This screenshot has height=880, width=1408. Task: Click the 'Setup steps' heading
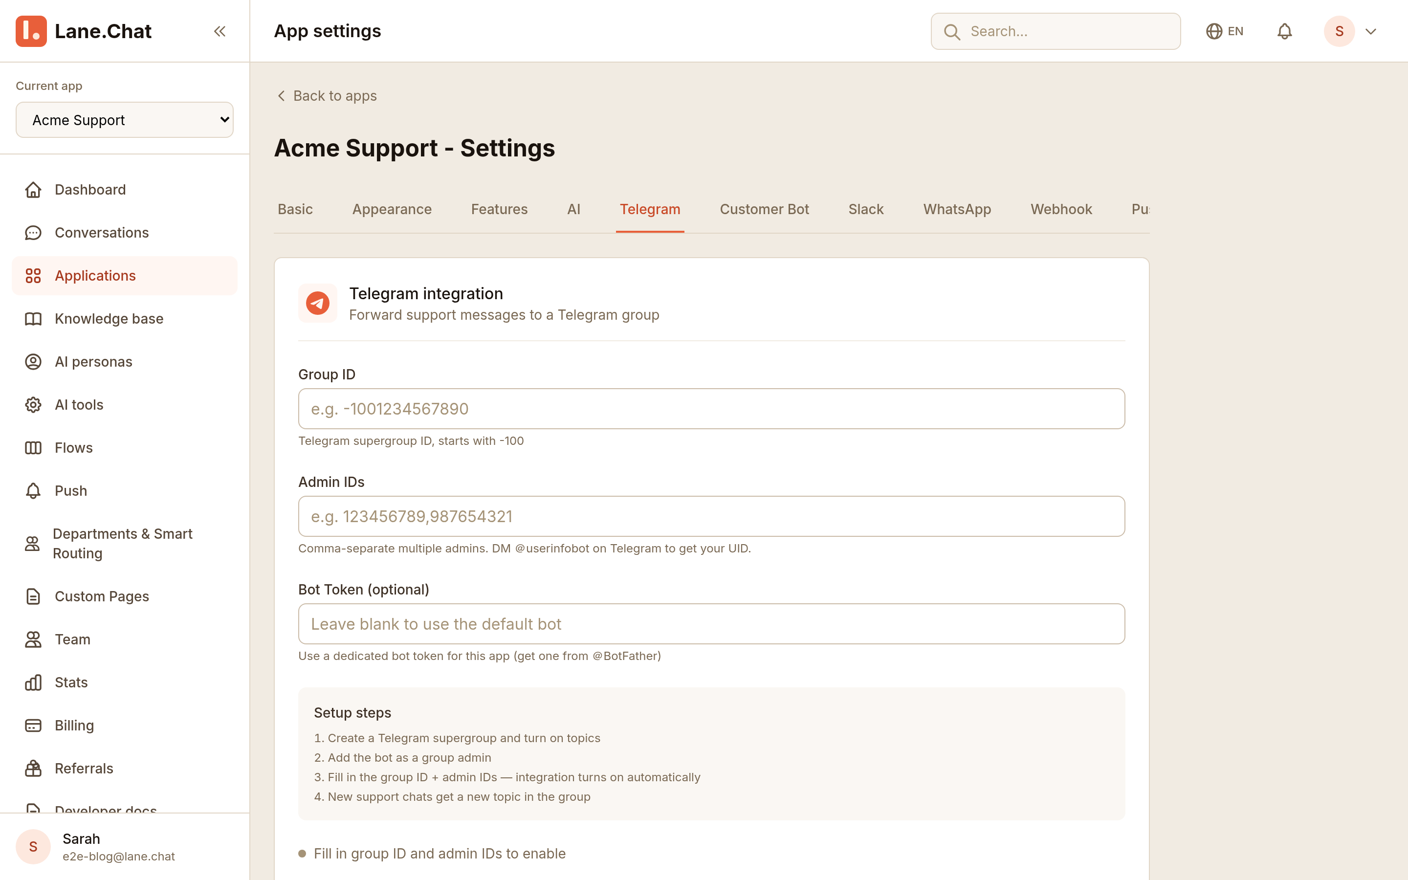click(352, 713)
